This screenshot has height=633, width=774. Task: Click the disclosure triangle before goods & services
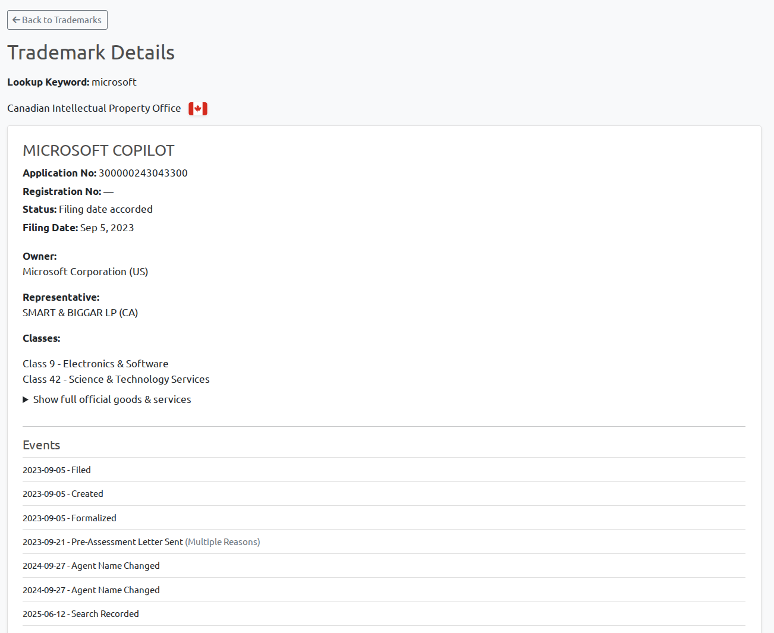25,399
